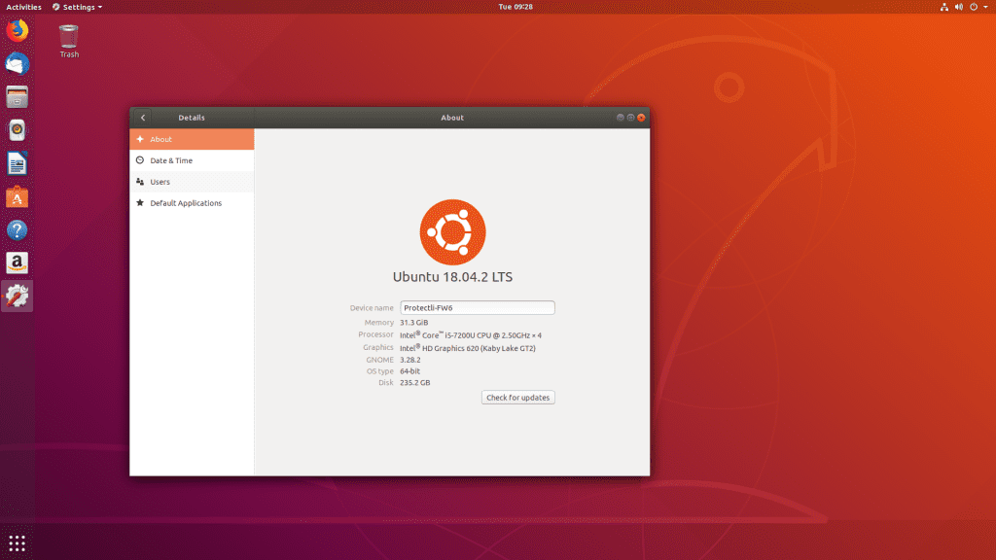996x560 pixels.
Task: Open Rhythmbox music player in the dock
Action: click(18, 130)
